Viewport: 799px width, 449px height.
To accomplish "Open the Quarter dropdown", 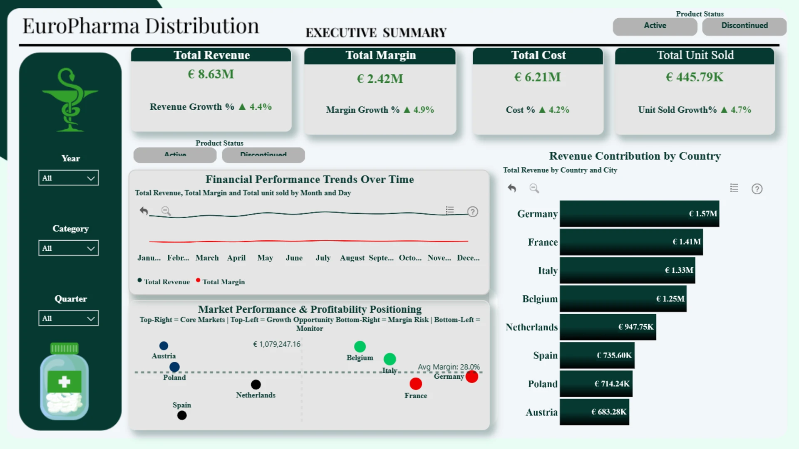I will (69, 318).
